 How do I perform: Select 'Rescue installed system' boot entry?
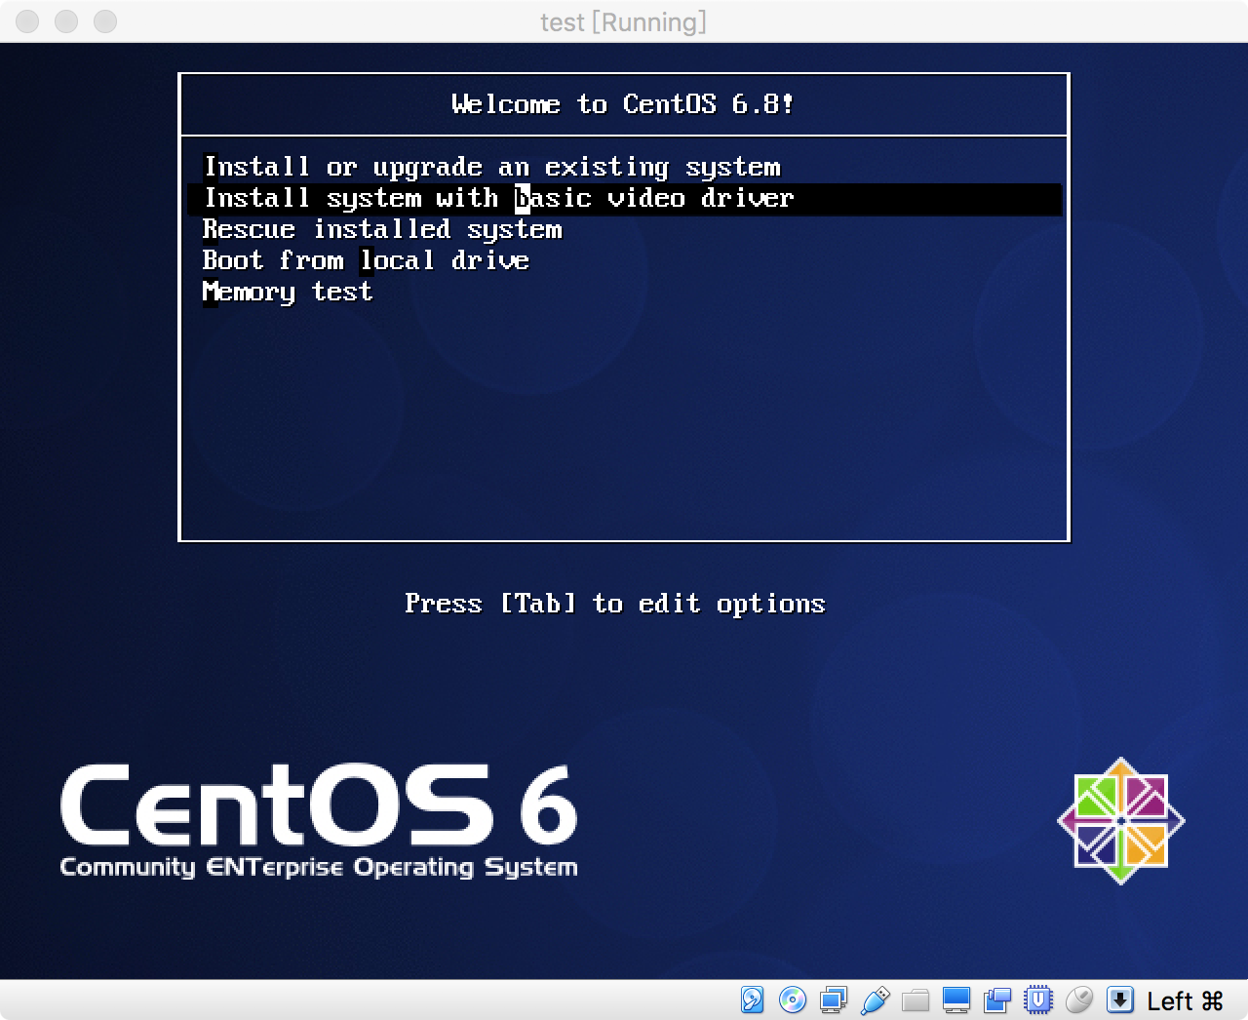(x=382, y=230)
